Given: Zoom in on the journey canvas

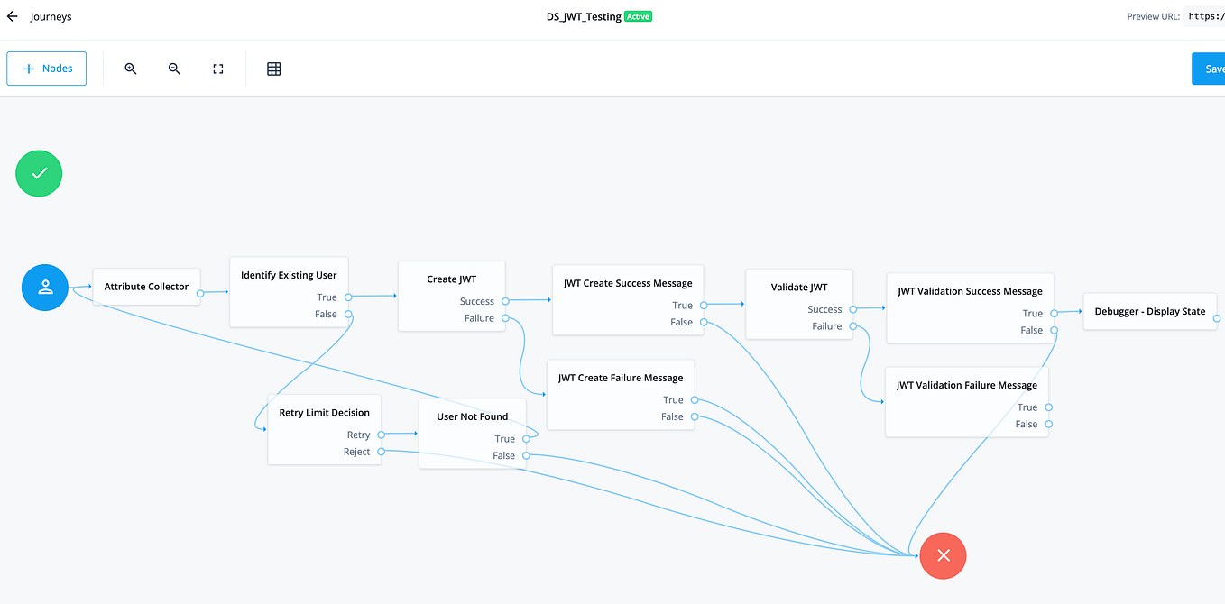Looking at the screenshot, I should click(x=131, y=69).
